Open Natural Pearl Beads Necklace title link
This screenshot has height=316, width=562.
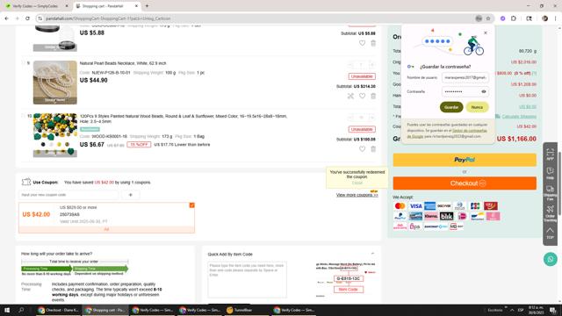click(123, 63)
